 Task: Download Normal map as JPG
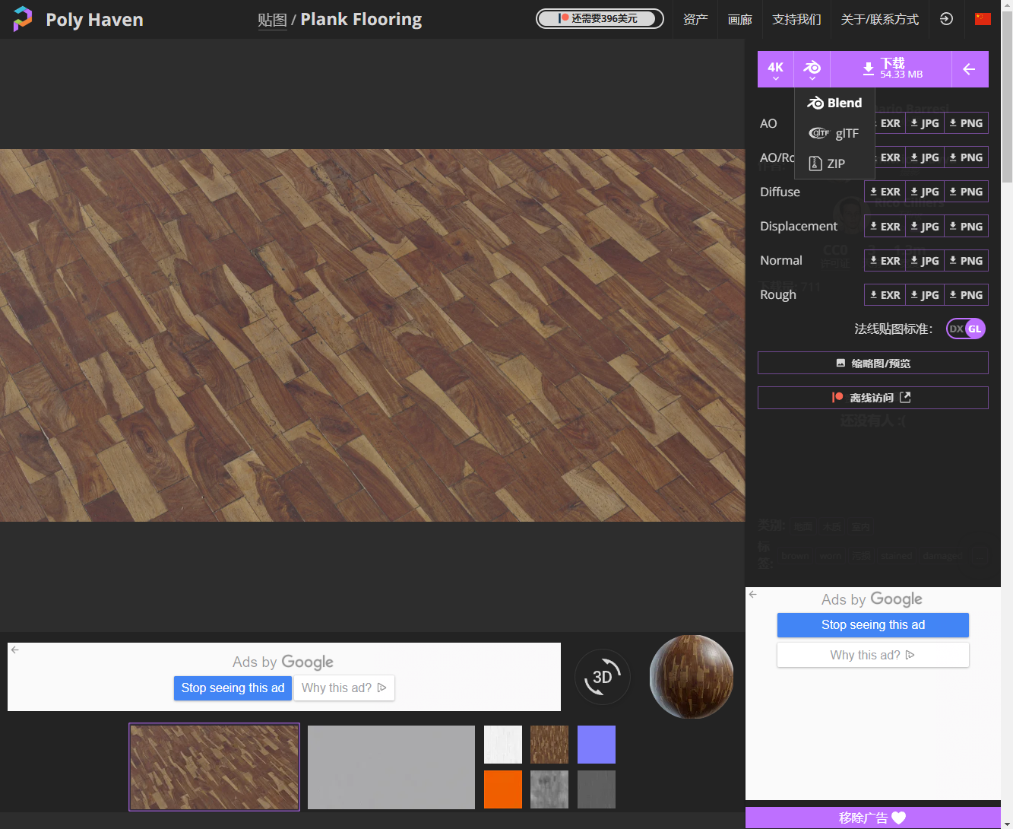[x=925, y=260]
